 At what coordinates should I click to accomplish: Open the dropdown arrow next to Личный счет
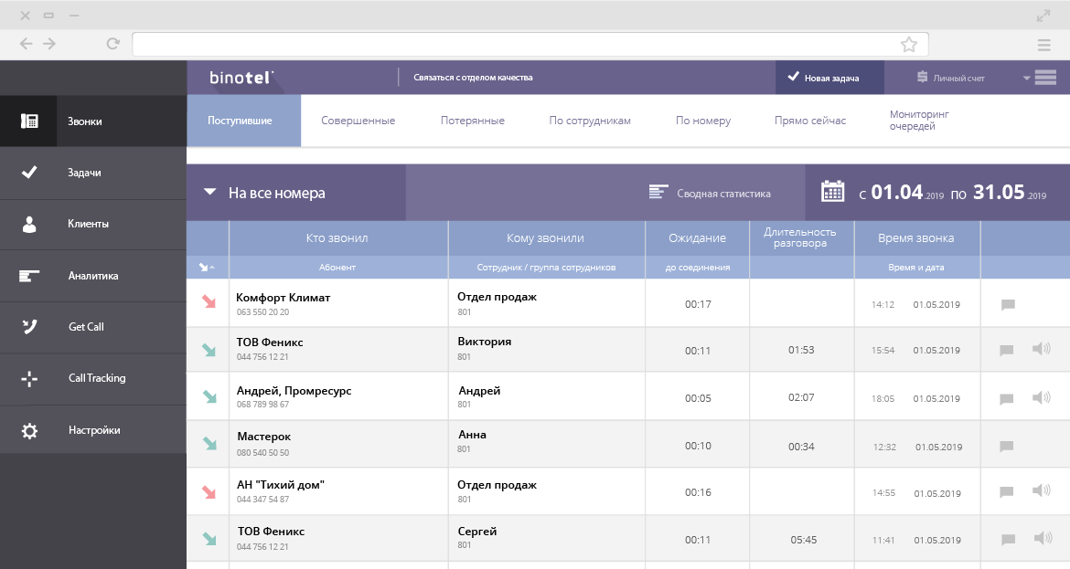pos(1026,78)
